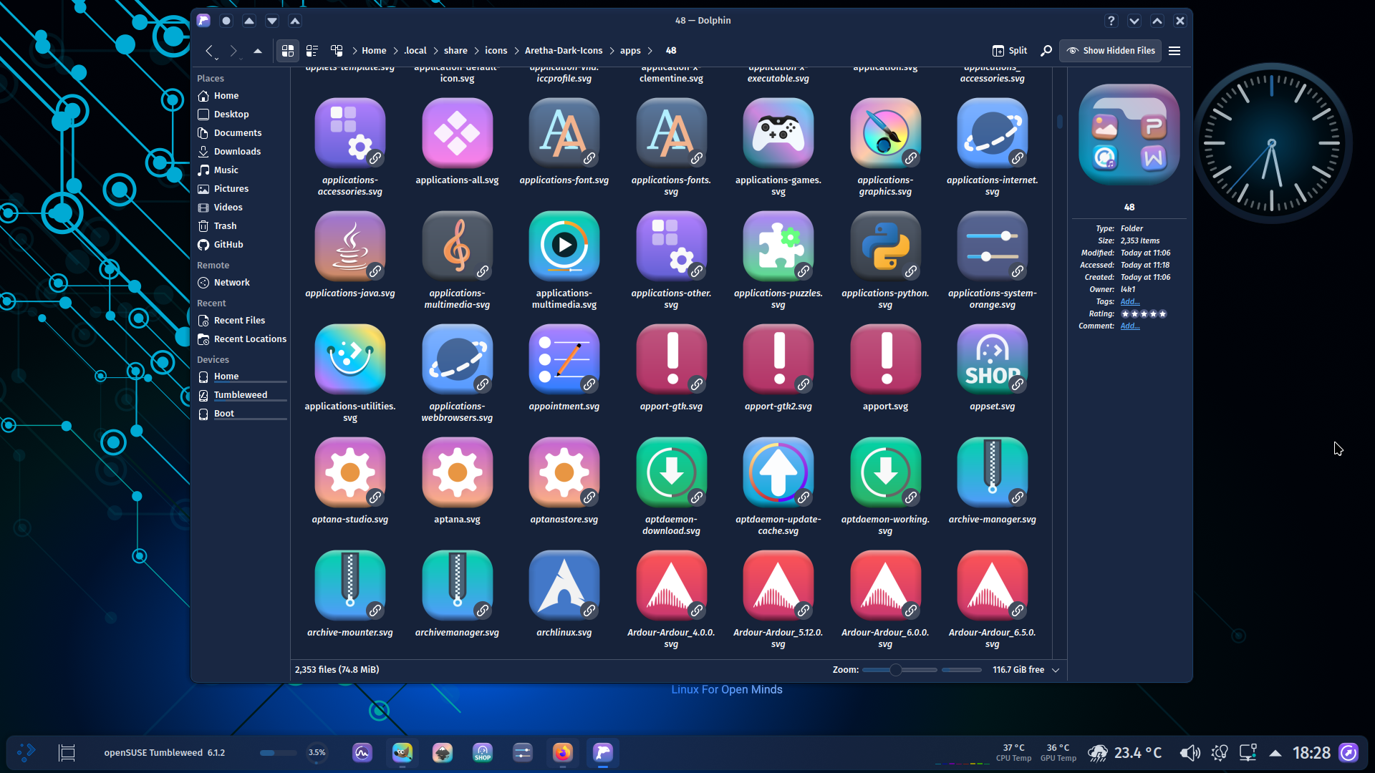This screenshot has width=1375, height=773.
Task: Open the volume control in system tray
Action: click(x=1190, y=753)
